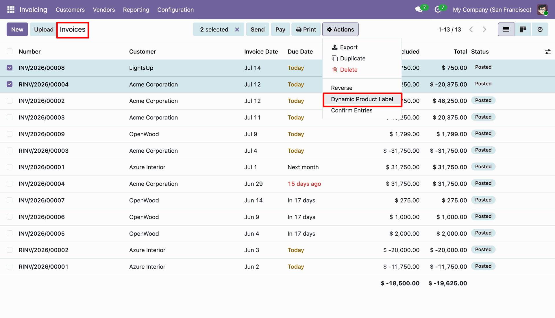This screenshot has width=555, height=318.
Task: Switch to kanban view icon
Action: (523, 29)
